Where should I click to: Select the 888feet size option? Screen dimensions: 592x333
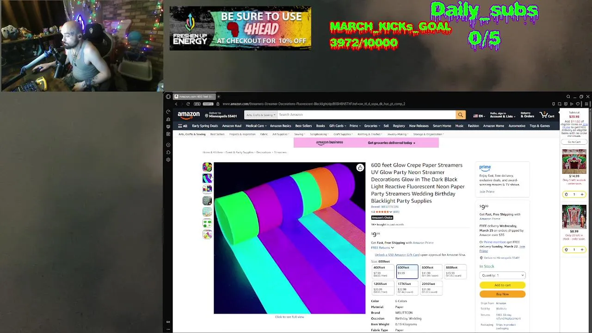pyautogui.click(x=455, y=271)
